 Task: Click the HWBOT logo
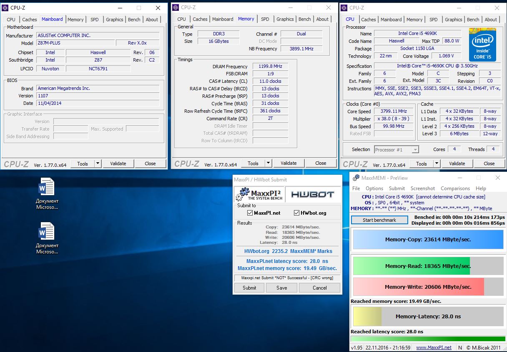coord(312,194)
